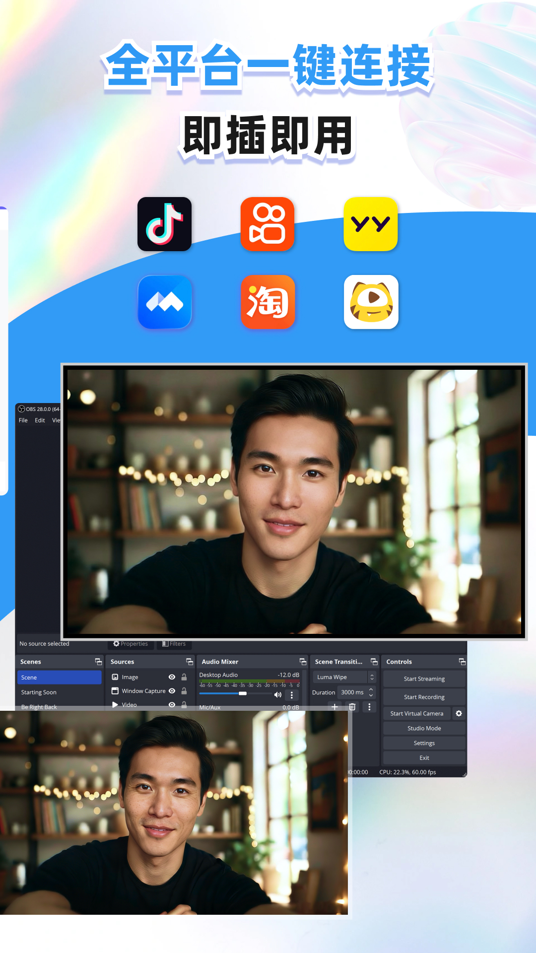The width and height of the screenshot is (536, 953).
Task: Decrease the transition Duration with down arrow
Action: (x=371, y=695)
